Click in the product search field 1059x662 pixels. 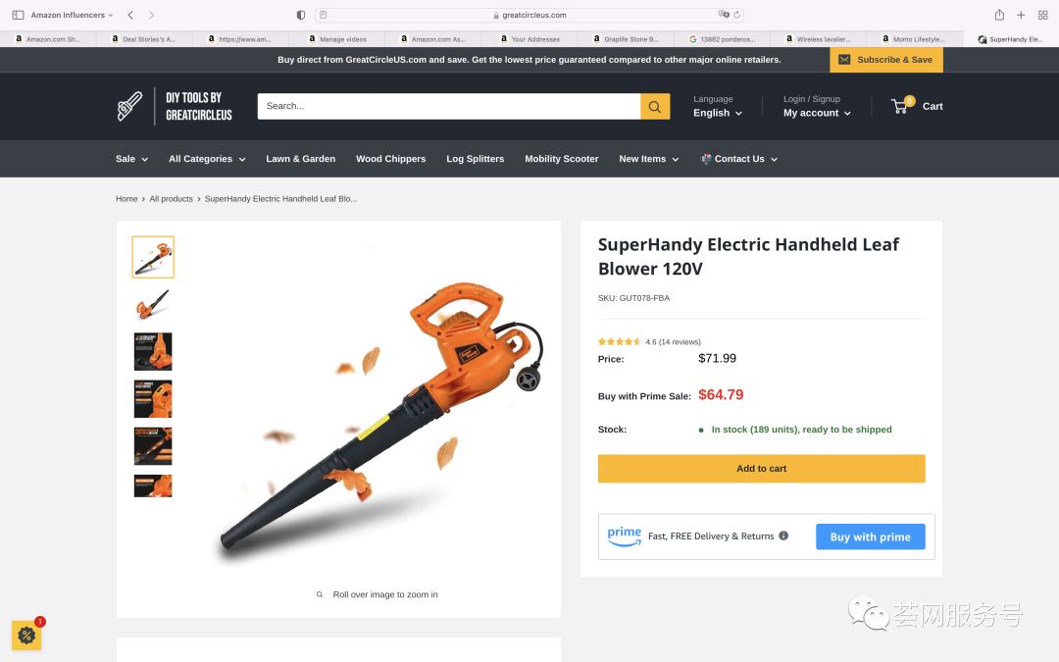(x=448, y=106)
